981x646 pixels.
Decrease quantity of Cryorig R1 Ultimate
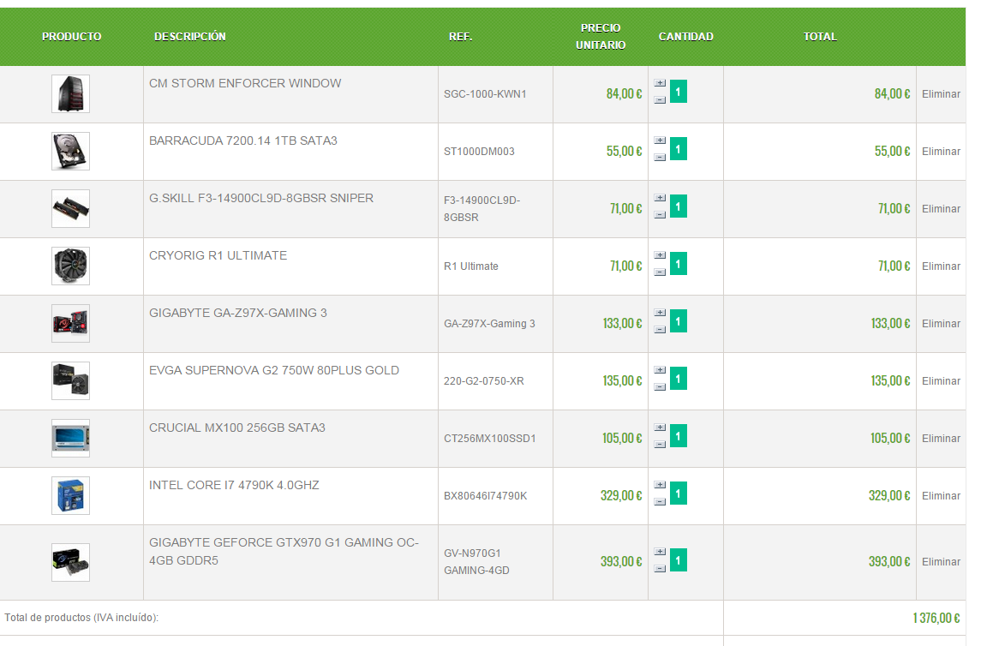[660, 272]
